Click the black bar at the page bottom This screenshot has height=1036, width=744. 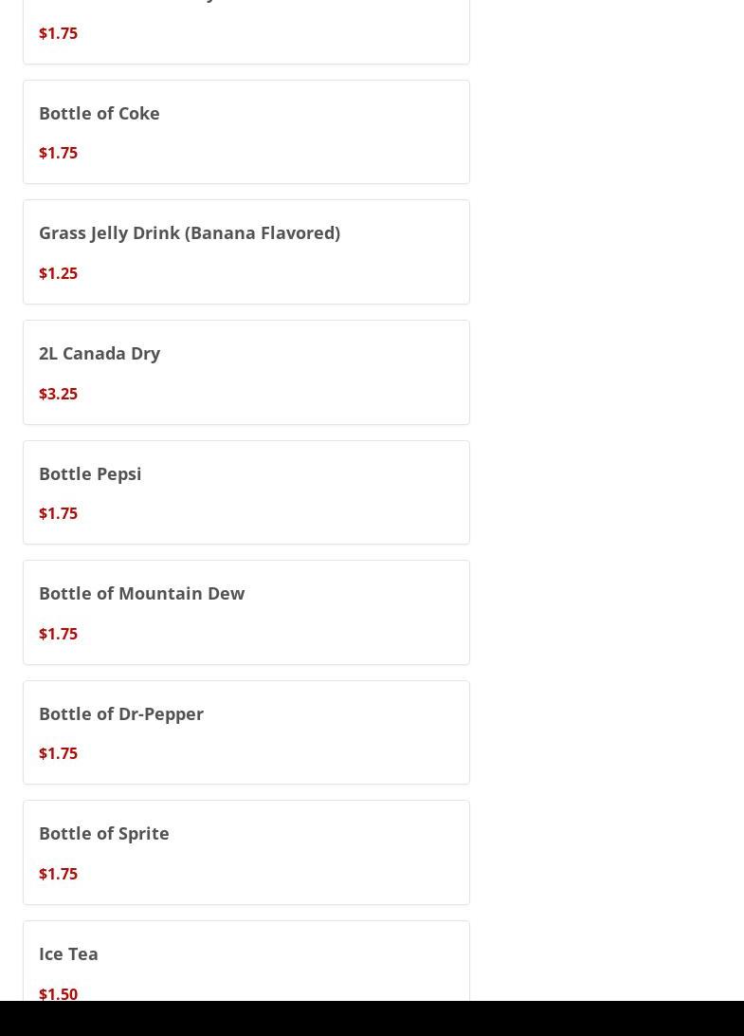coord(372,1019)
